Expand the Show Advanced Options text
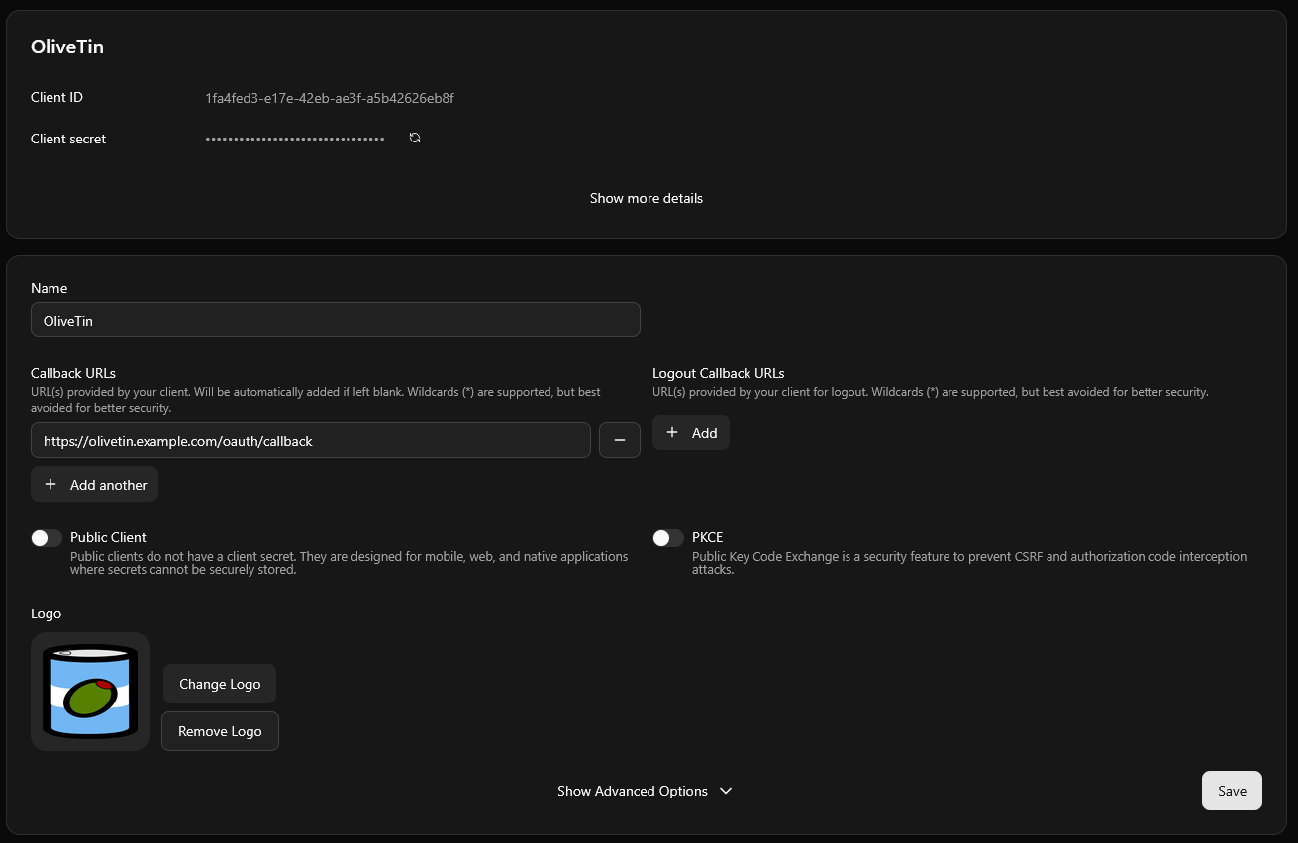The height and width of the screenshot is (843, 1298). click(632, 791)
